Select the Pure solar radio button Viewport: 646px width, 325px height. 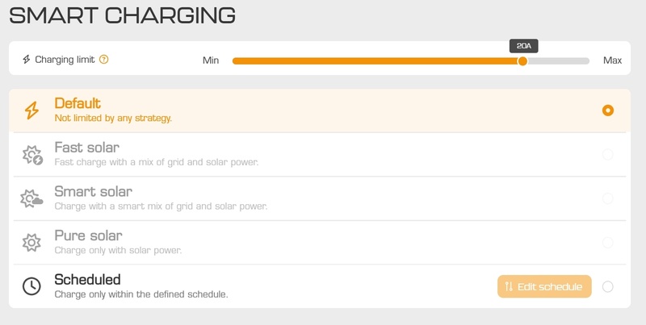pyautogui.click(x=608, y=243)
